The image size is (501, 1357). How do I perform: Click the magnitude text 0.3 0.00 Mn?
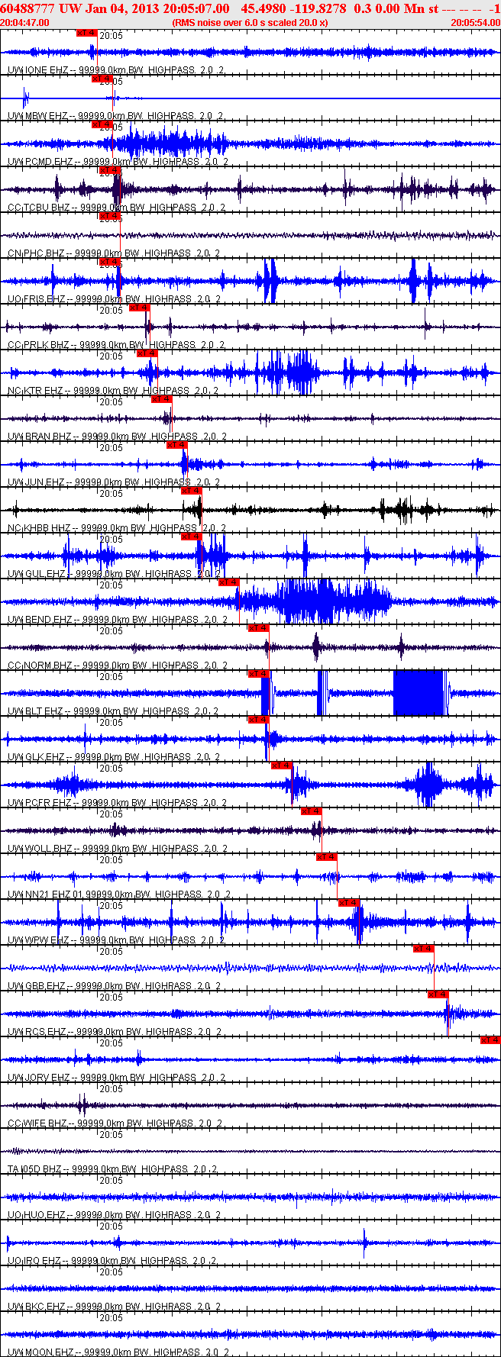click(389, 8)
